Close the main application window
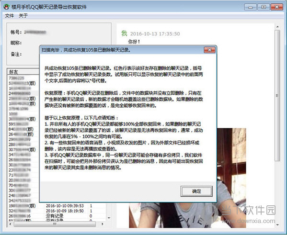Image resolution: width=287 pixels, height=235 pixels. [x=277, y=7]
